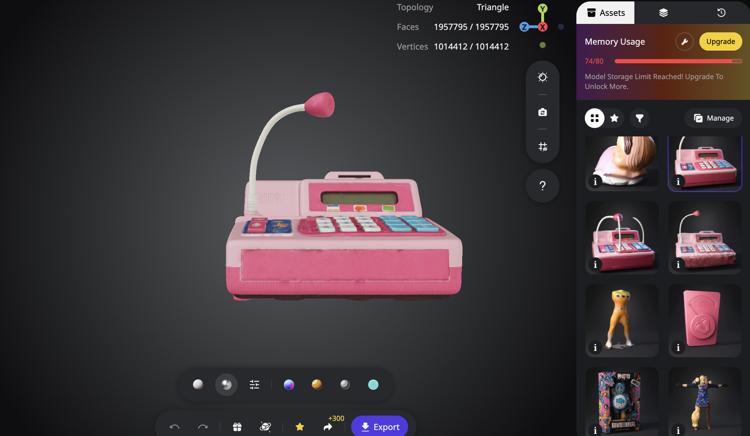The width and height of the screenshot is (750, 436).
Task: Open the material adjustment sliders icon
Action: (x=254, y=385)
